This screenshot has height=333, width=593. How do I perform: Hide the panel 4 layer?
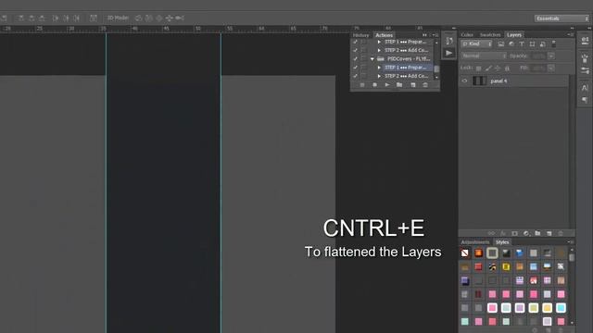pos(465,80)
